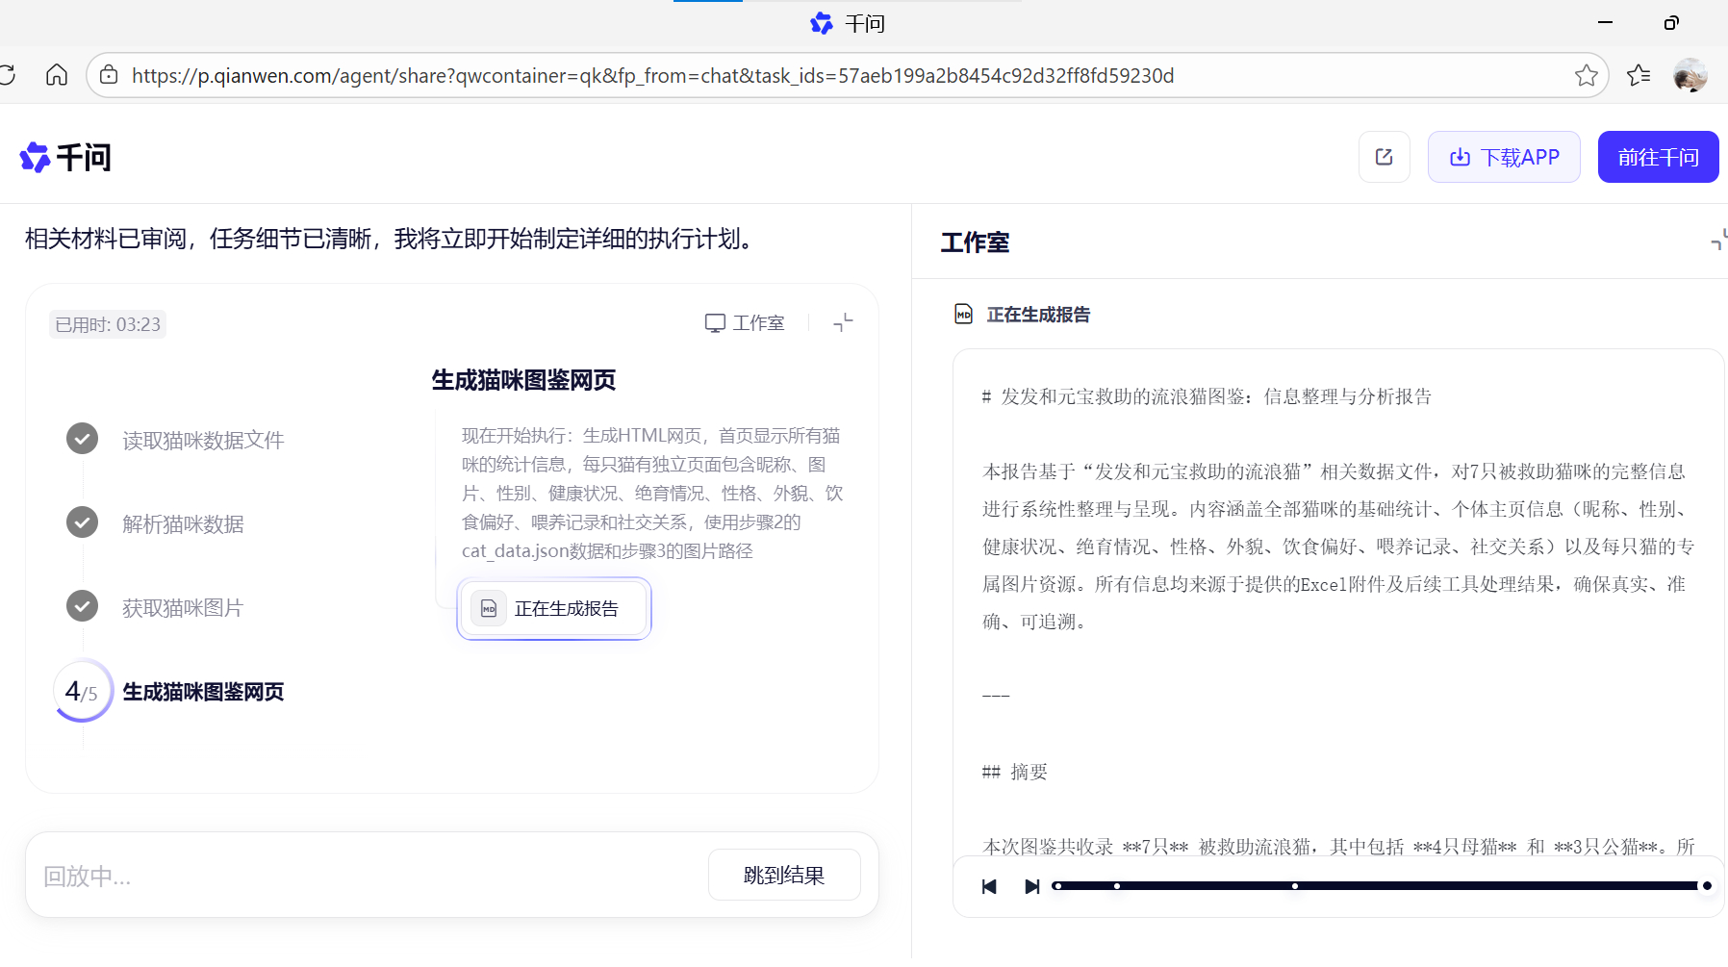Collapse the task progress card

(843, 323)
